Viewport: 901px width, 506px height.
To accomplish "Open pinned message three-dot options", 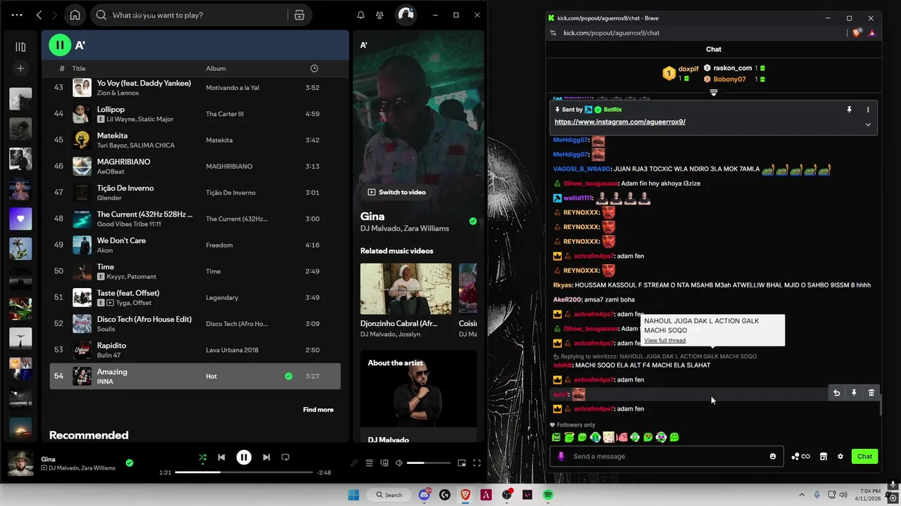I will [868, 110].
